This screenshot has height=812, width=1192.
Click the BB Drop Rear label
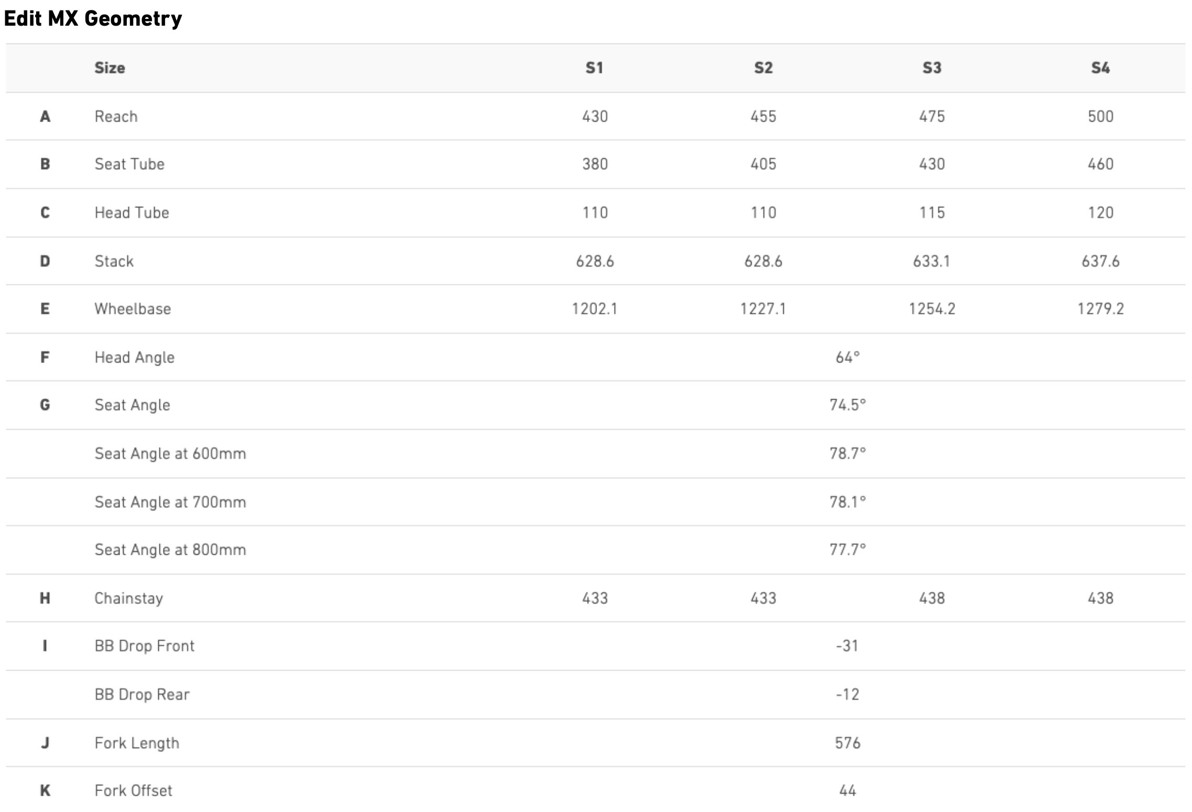(x=142, y=695)
